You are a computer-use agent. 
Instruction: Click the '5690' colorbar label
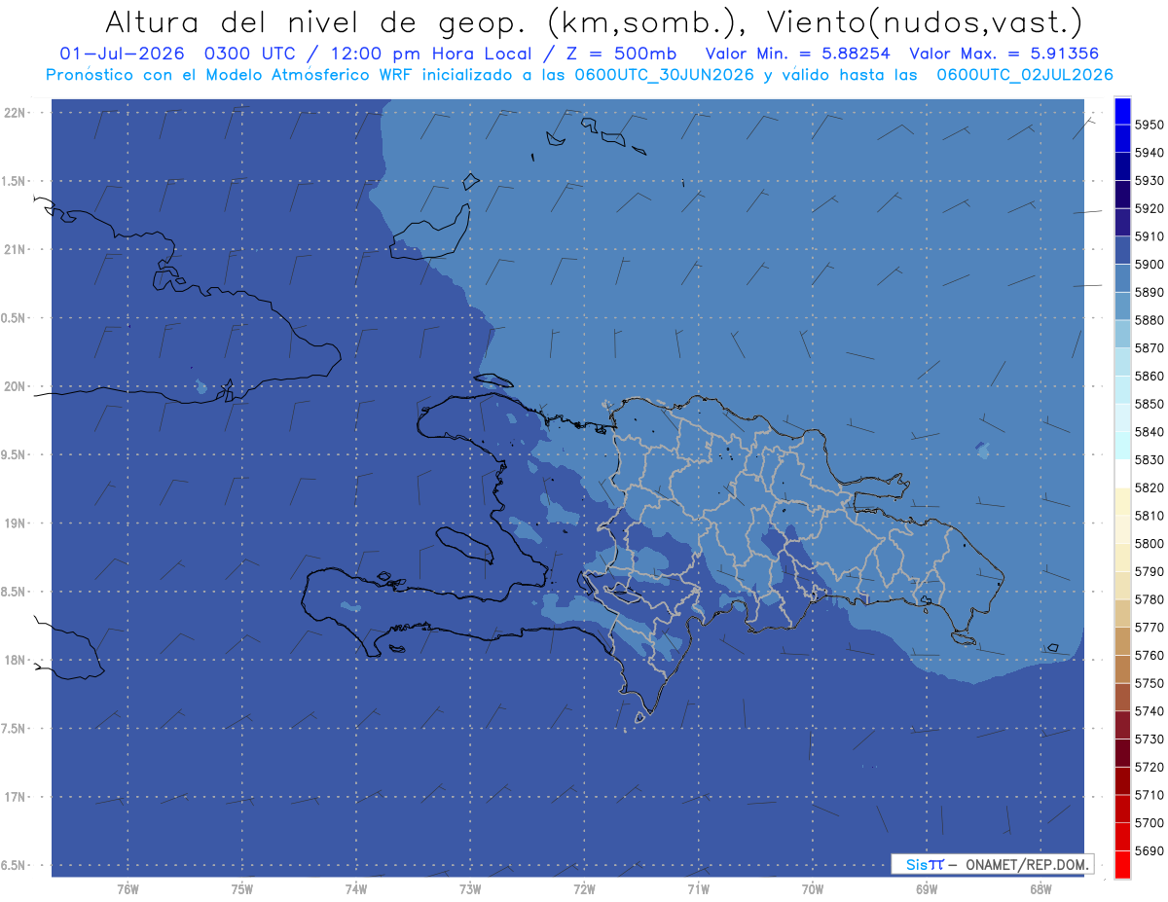[x=1150, y=850]
